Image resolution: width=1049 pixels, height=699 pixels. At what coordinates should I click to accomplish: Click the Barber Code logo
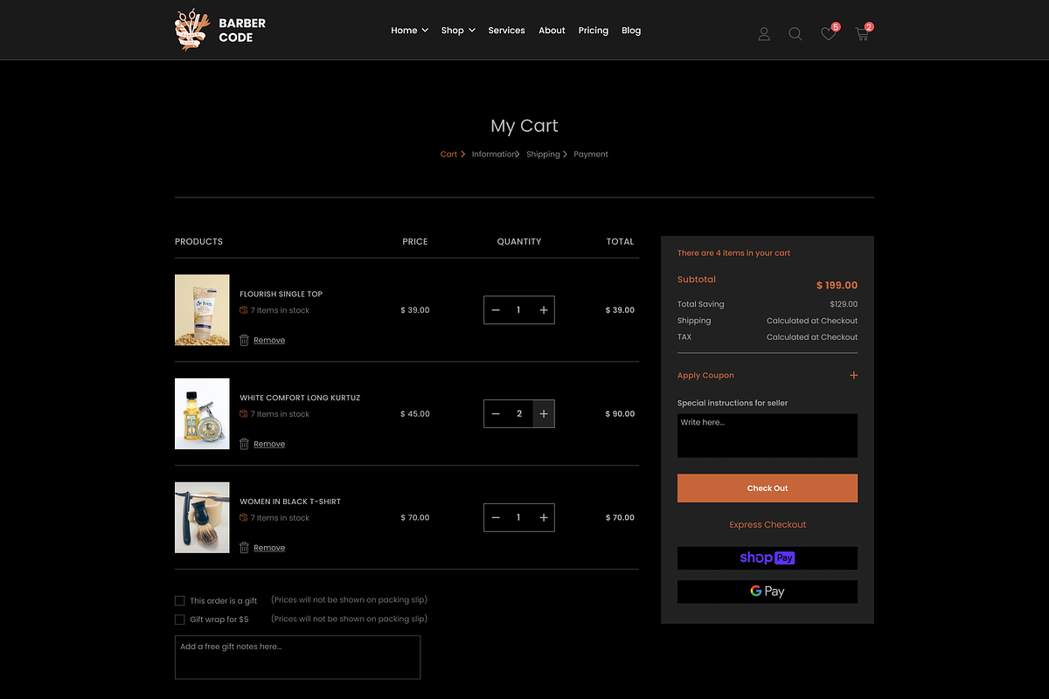pos(220,30)
